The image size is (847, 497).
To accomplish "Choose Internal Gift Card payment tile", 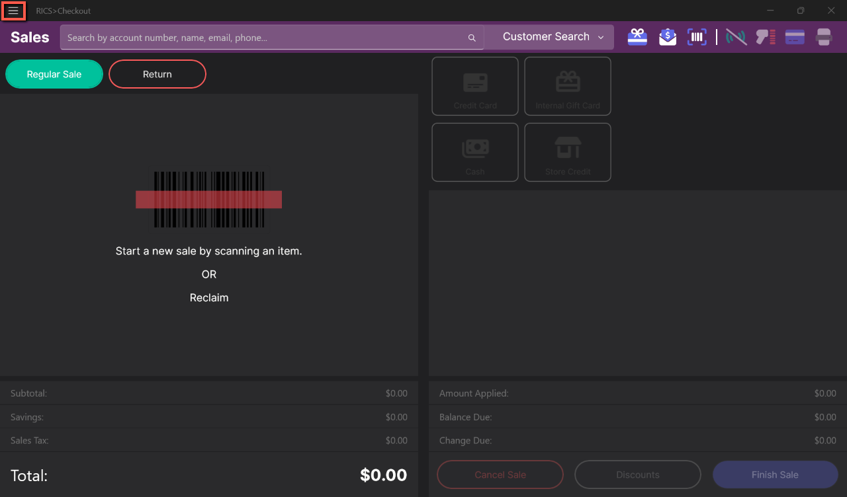I will tap(568, 86).
